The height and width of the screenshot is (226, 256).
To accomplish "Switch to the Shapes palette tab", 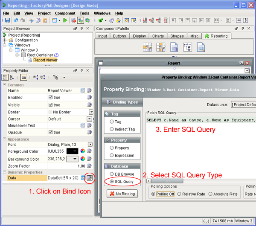I will (x=177, y=36).
